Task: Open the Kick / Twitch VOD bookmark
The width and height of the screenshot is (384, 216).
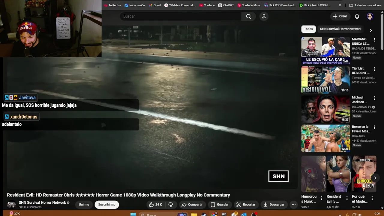Action: click(315, 5)
